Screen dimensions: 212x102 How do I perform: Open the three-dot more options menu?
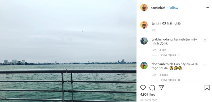[207, 8]
